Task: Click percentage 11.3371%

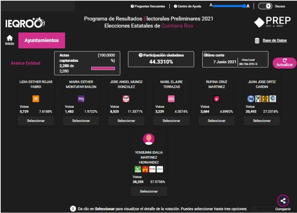Action: coord(135,111)
